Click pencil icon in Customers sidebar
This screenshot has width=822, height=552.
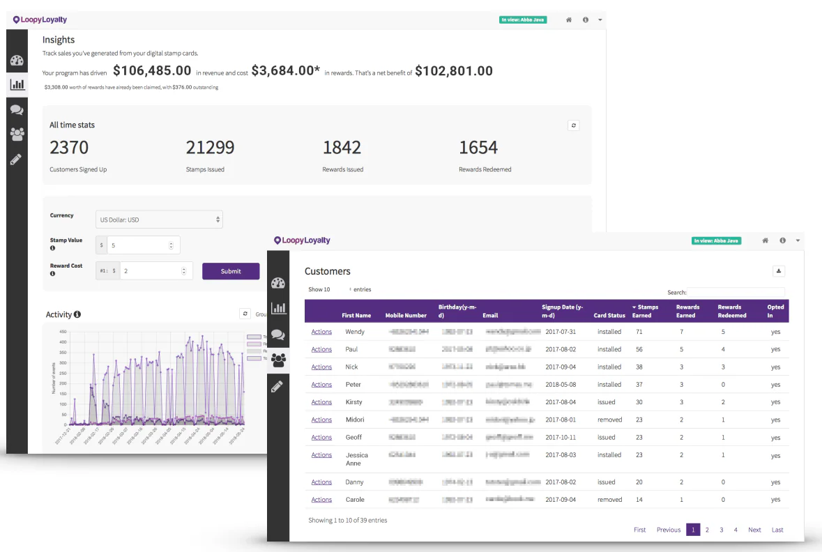coord(277,387)
